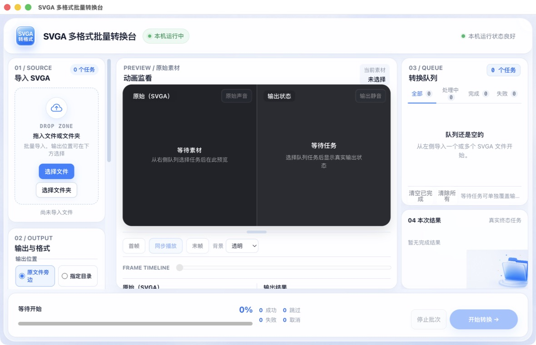Click the 等待开始 status label
This screenshot has height=345, width=536.
[x=30, y=309]
